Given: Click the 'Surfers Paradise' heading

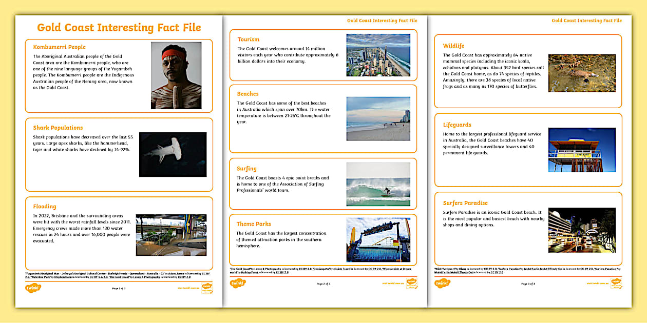Looking at the screenshot, I should tap(466, 203).
